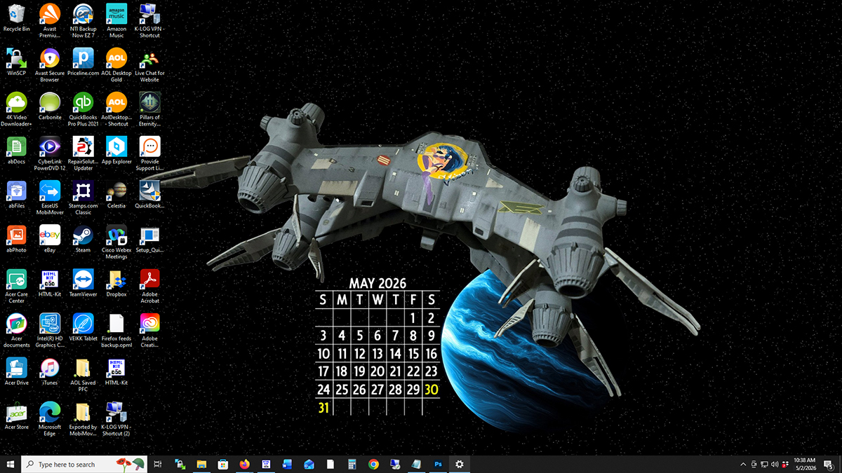
Task: Select the EaseUS MobiMover shortcut
Action: coord(50,197)
